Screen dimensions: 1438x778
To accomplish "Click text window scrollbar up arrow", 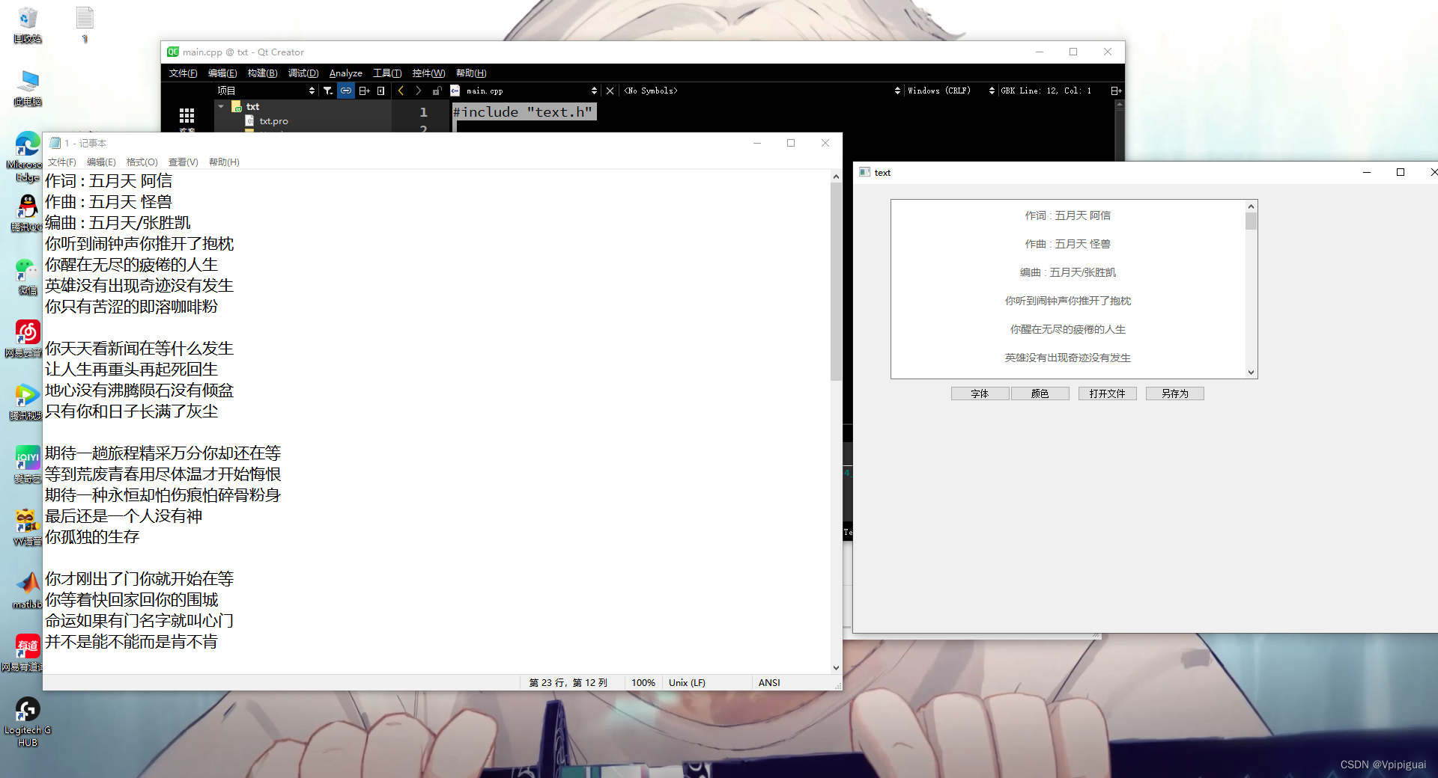I will click(x=1251, y=206).
